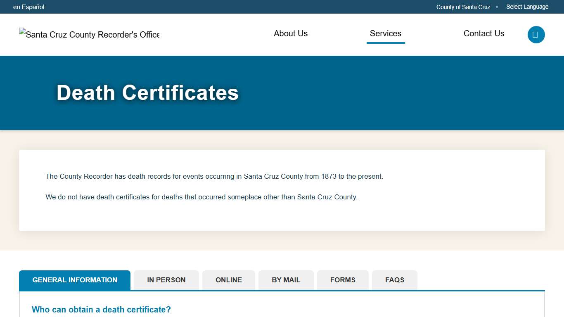This screenshot has height=317, width=564.
Task: Visit the County of Santa Cruz website link
Action: coord(463,7)
